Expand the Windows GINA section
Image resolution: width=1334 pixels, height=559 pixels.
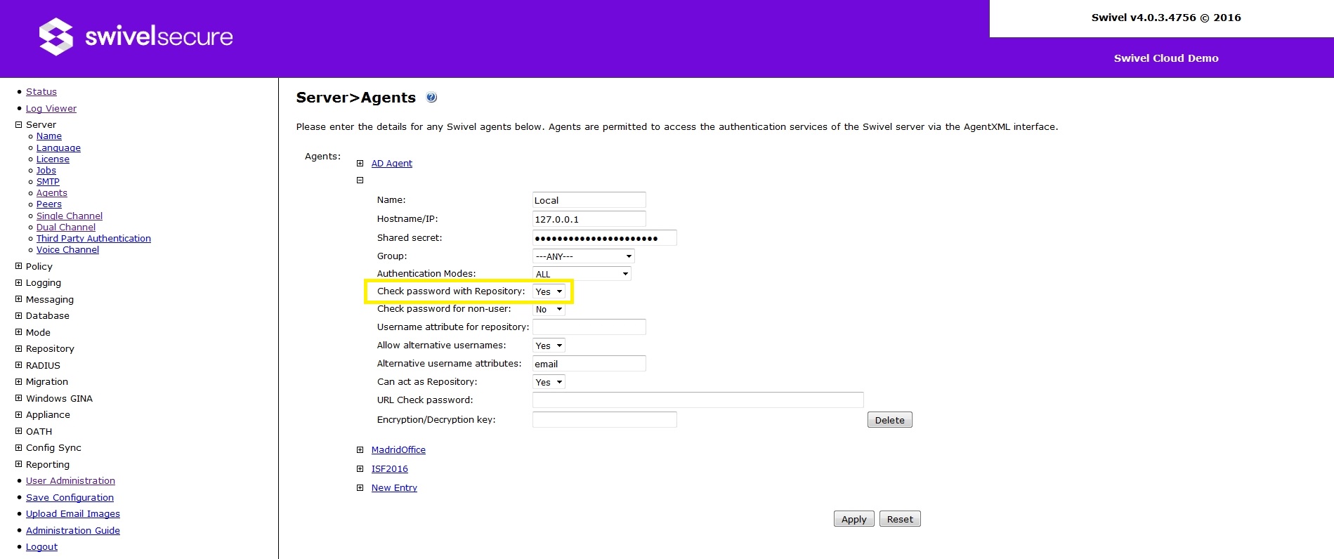19,398
